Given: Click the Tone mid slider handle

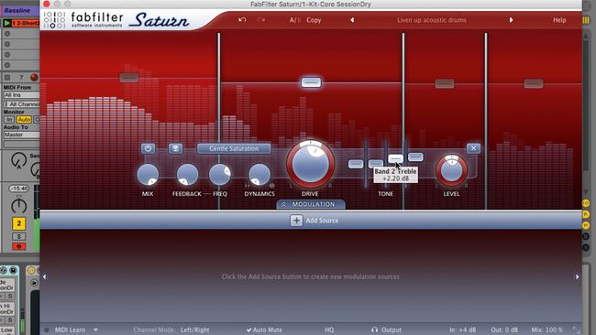Looking at the screenshot, I should [376, 164].
